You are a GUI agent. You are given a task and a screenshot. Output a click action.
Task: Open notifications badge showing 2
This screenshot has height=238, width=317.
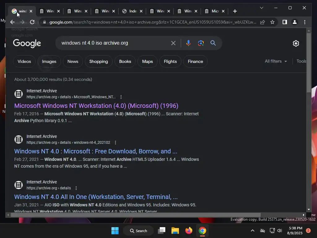tap(308, 231)
